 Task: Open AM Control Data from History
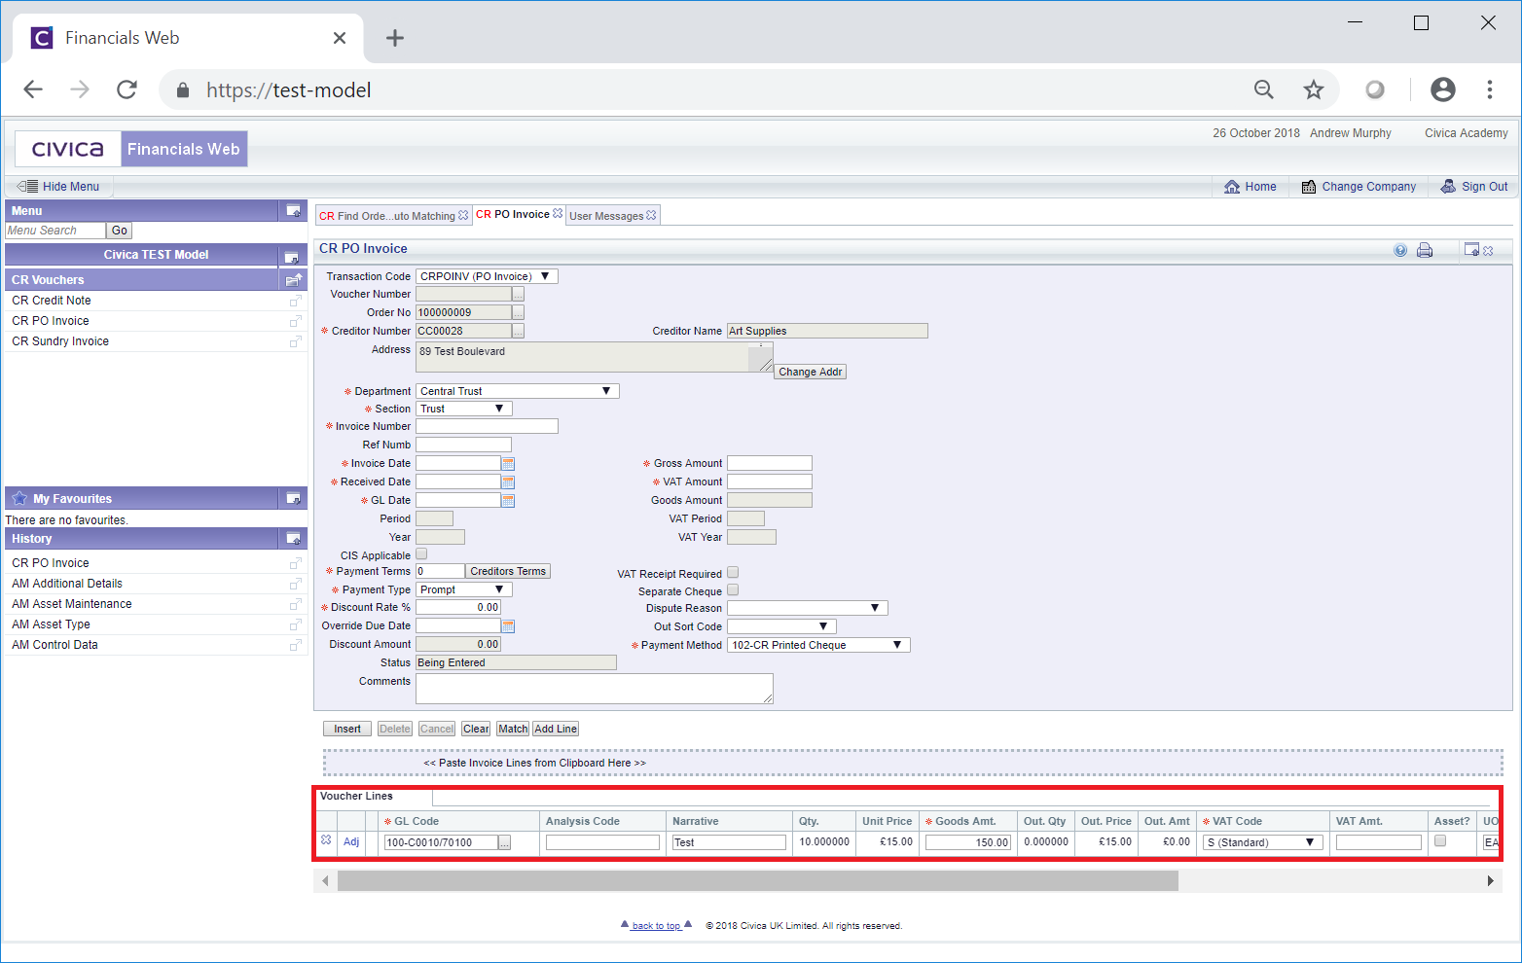pos(54,645)
